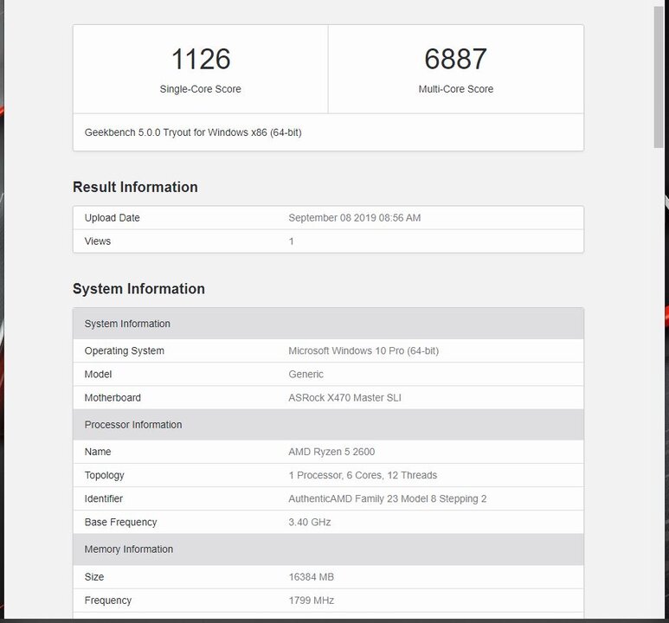Viewport: 669px width, 623px height.
Task: Select '1 Processor, 6 Cores, 12 Threads'
Action: (363, 475)
